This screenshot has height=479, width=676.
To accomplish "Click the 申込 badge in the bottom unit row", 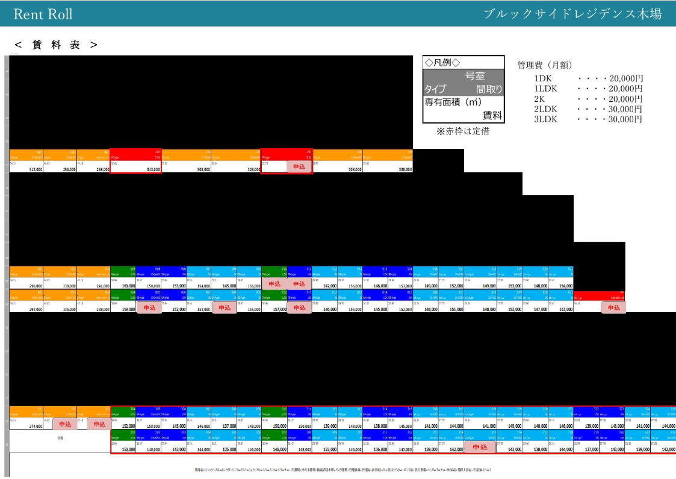I will [480, 447].
